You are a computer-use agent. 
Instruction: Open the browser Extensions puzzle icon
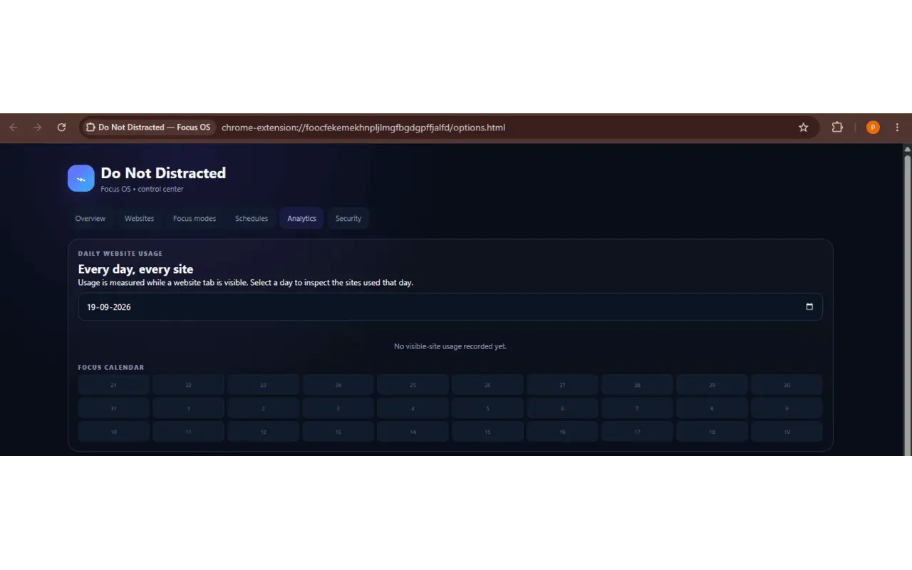tap(837, 128)
